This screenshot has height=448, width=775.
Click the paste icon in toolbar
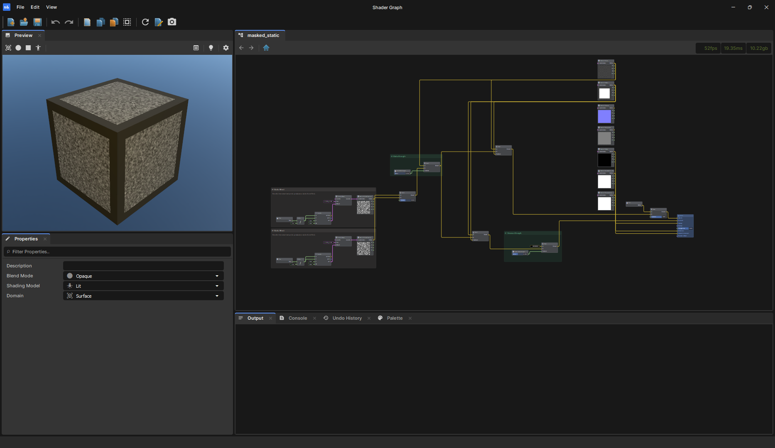(114, 22)
